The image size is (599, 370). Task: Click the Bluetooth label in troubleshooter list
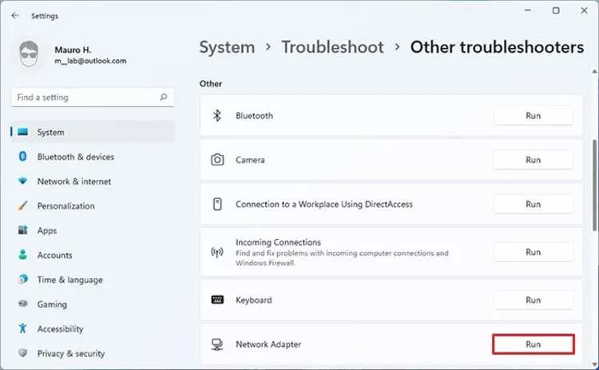(x=254, y=116)
